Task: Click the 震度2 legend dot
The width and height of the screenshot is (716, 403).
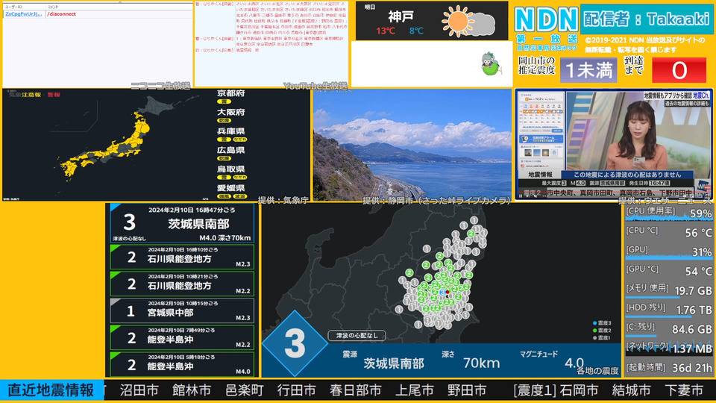Action: point(594,331)
